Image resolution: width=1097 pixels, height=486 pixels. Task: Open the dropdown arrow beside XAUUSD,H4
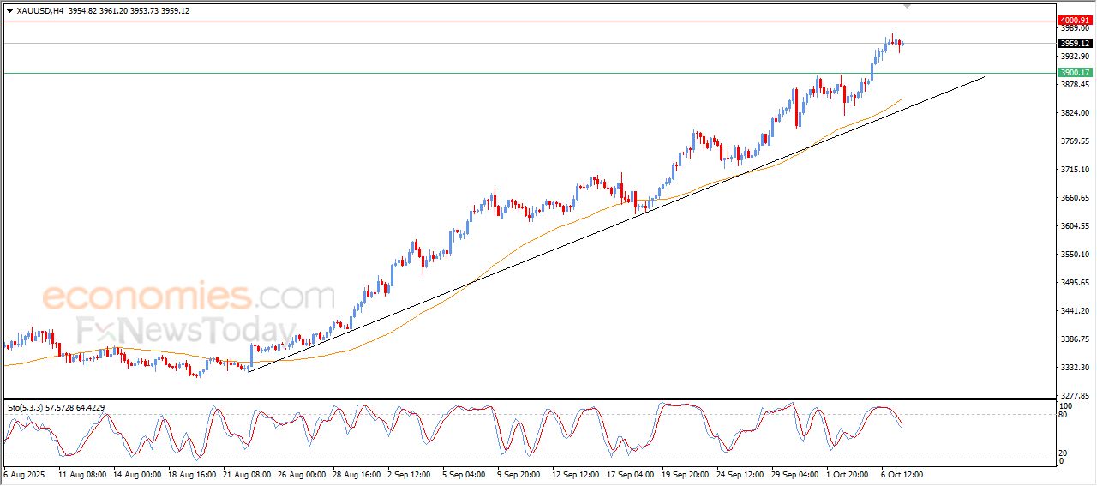click(x=9, y=11)
